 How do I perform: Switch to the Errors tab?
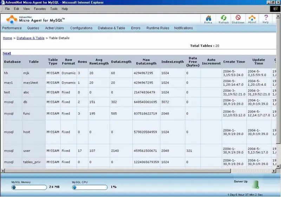tap(136, 28)
